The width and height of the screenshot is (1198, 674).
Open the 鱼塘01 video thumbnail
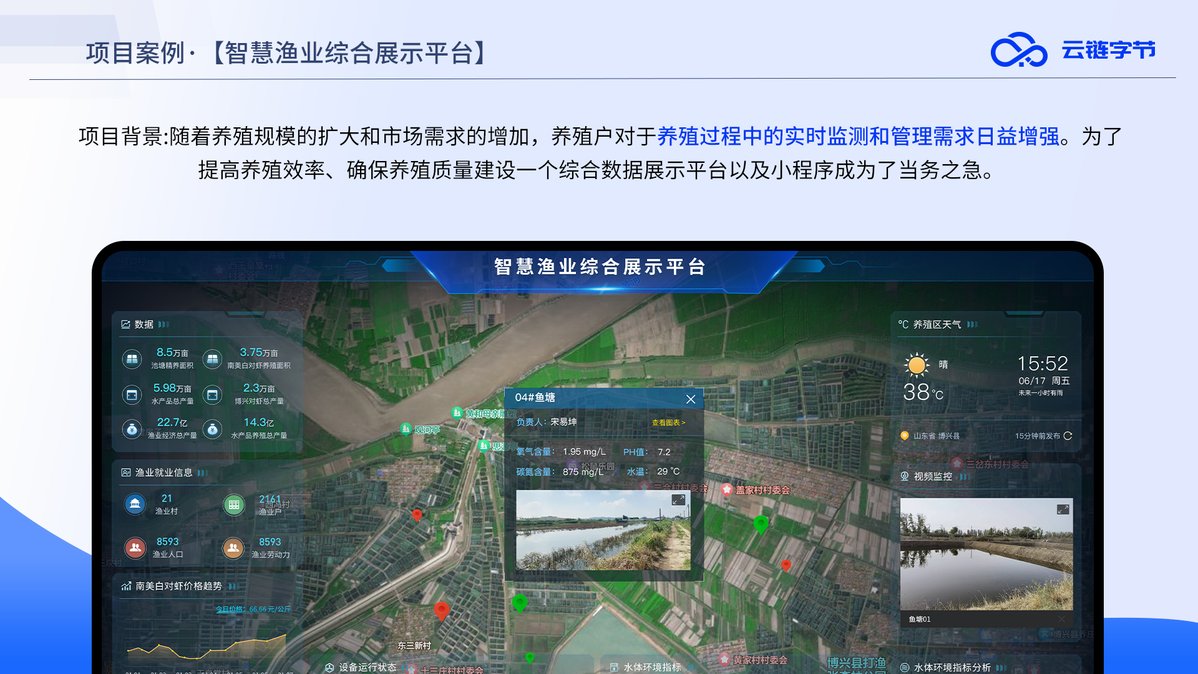(986, 554)
